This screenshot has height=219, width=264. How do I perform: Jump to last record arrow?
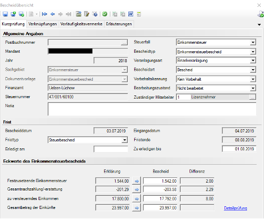[69, 14]
